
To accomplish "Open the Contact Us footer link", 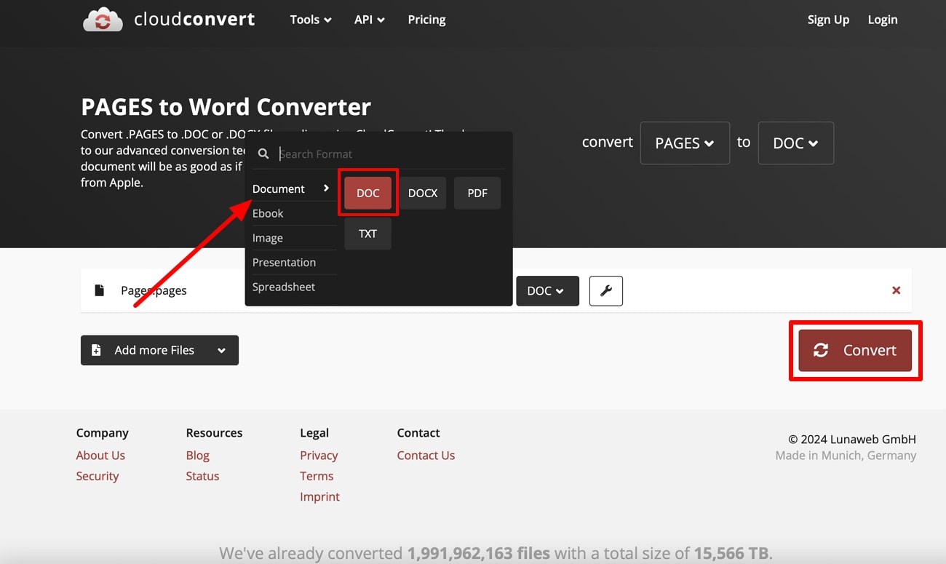I will 426,456.
